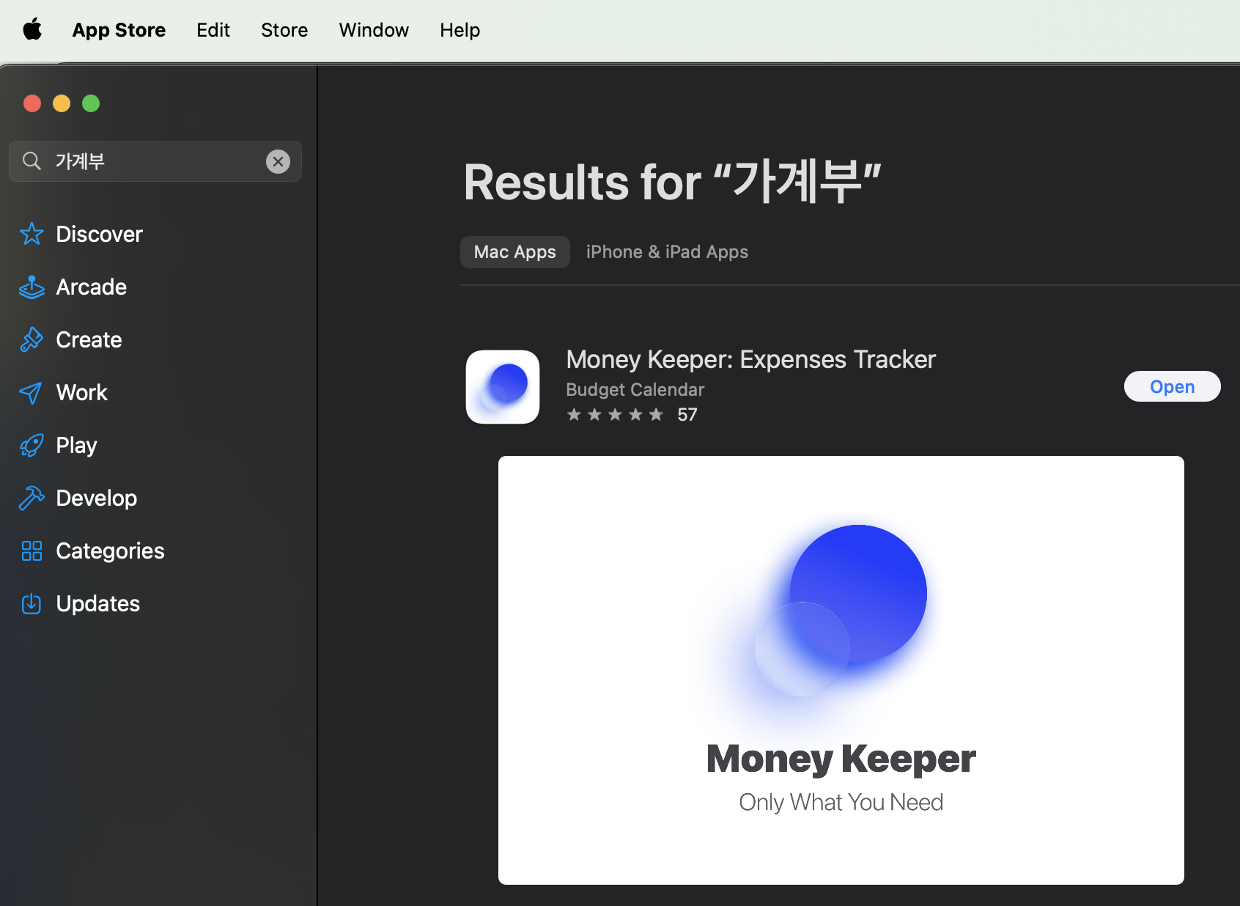Clear the search field with the X button

click(278, 161)
